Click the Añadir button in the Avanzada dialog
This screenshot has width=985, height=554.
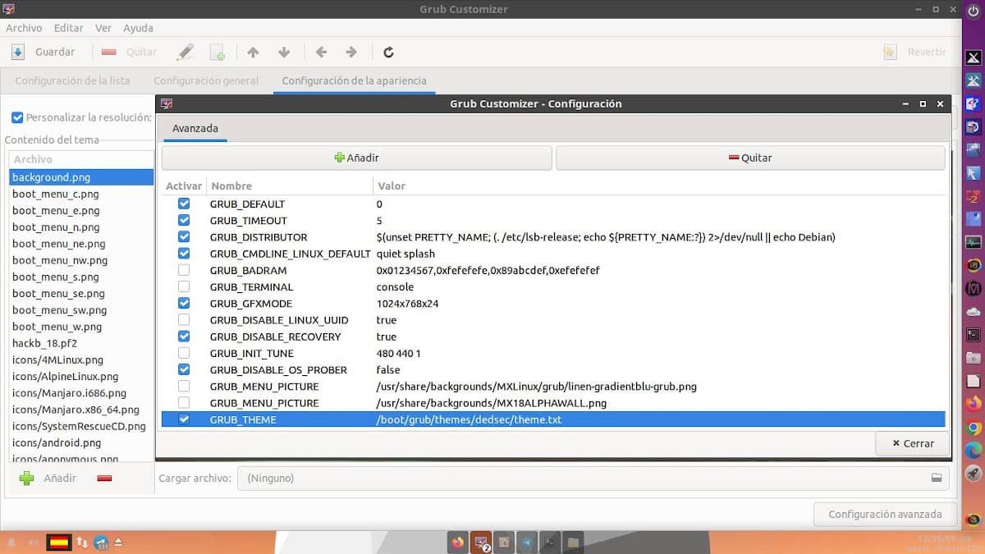pyautogui.click(x=356, y=157)
